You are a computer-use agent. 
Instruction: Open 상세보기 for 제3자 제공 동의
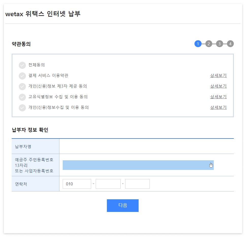(x=218, y=86)
